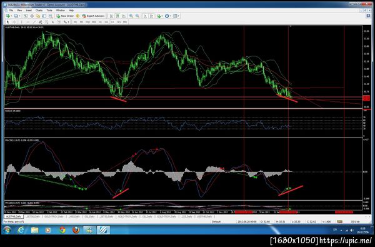This screenshot has width=375, height=247.
Task: Open the File menu
Action: pos(11,10)
